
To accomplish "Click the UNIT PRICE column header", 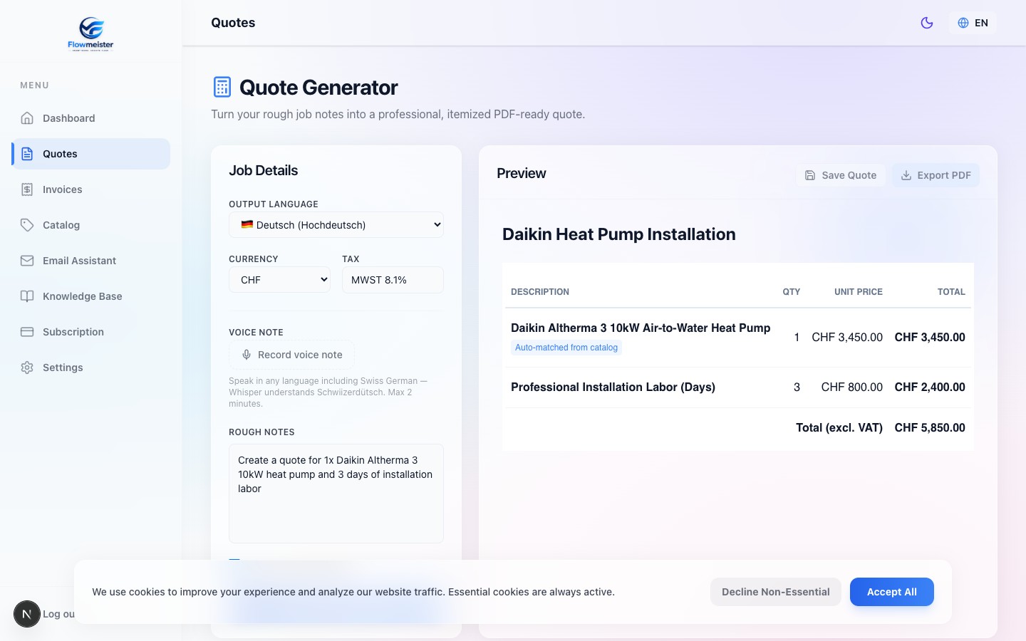I will (859, 292).
